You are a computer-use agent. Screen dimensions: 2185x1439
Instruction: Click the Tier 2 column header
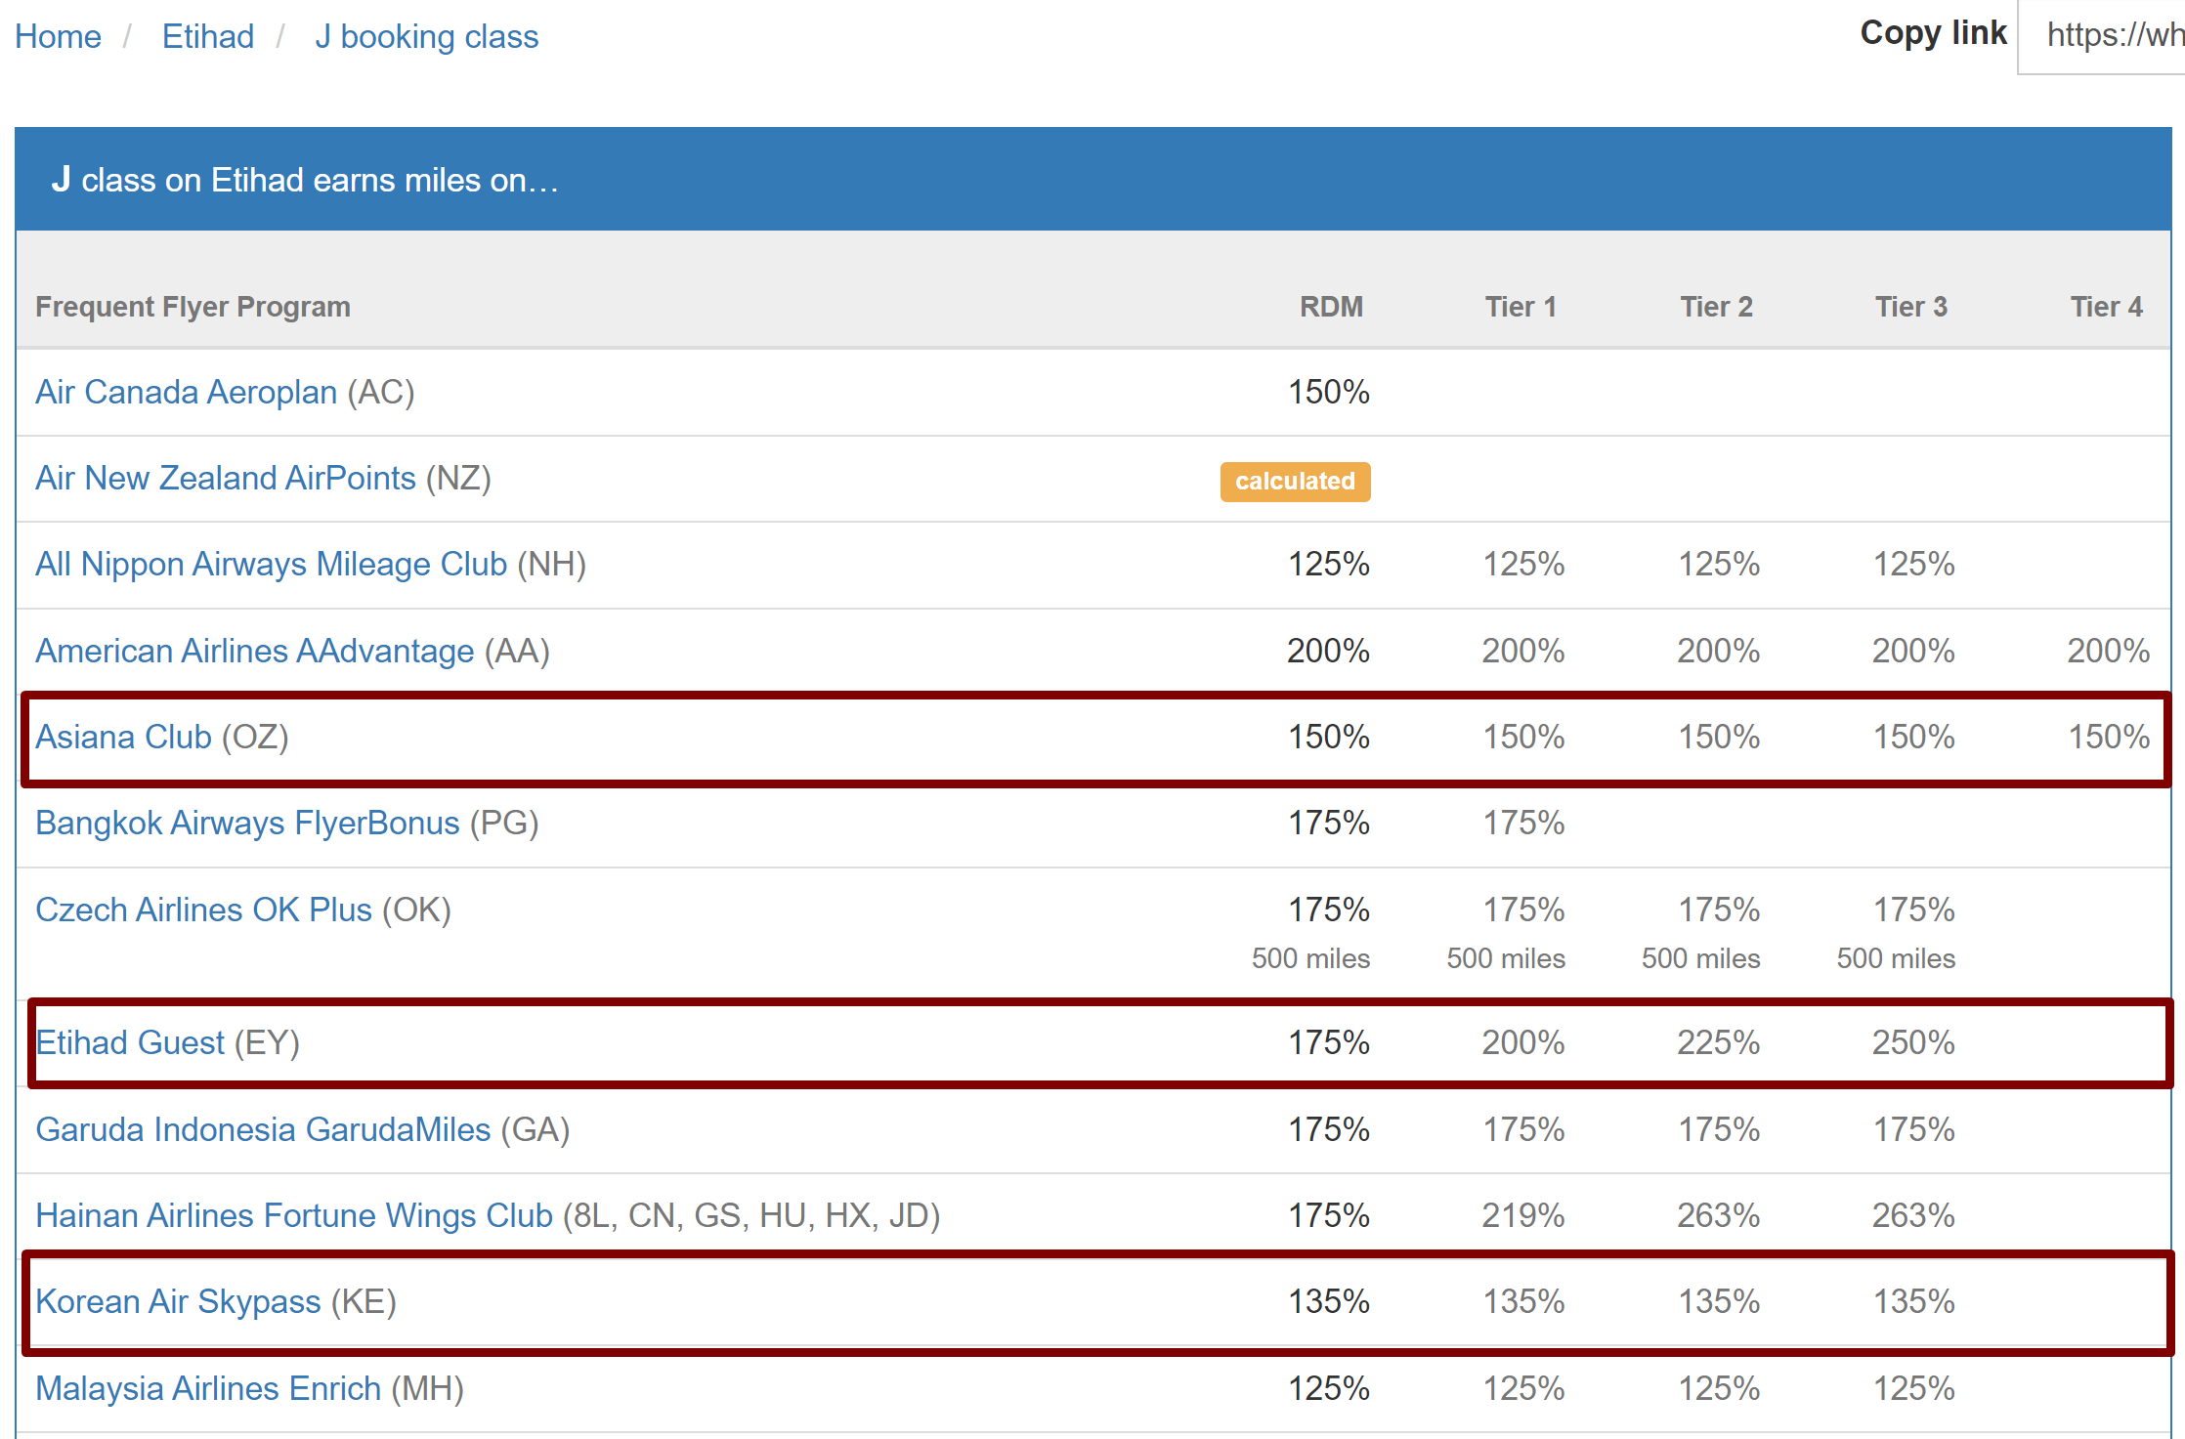(1716, 307)
